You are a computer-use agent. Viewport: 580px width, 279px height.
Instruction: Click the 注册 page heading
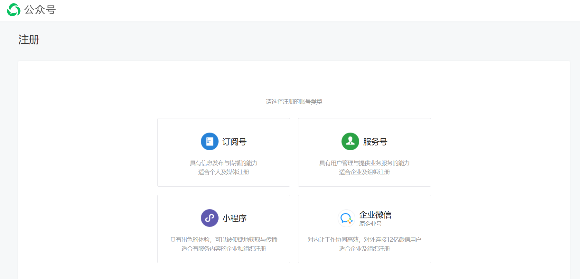click(x=29, y=40)
